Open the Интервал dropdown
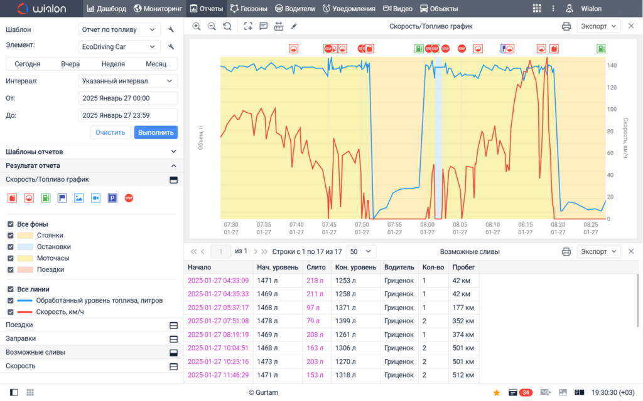 [x=128, y=81]
